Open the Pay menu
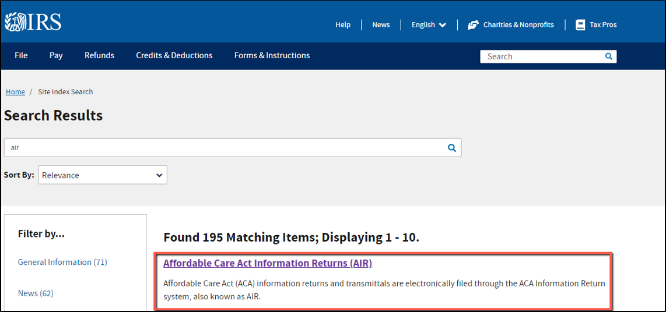 click(56, 55)
